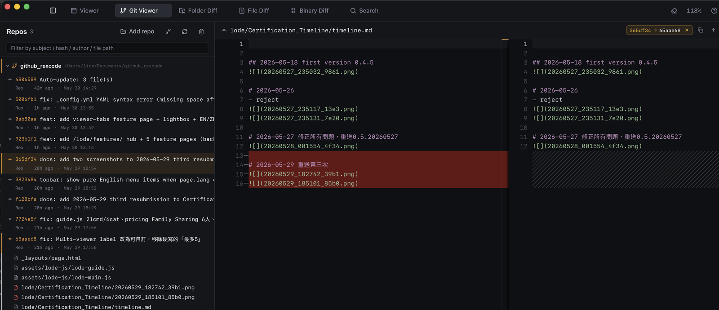Click commit node icon beside 4806589
This screenshot has width=719, height=310.
point(10,80)
